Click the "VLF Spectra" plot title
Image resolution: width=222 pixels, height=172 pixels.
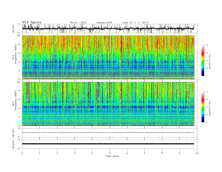(x=32, y=22)
